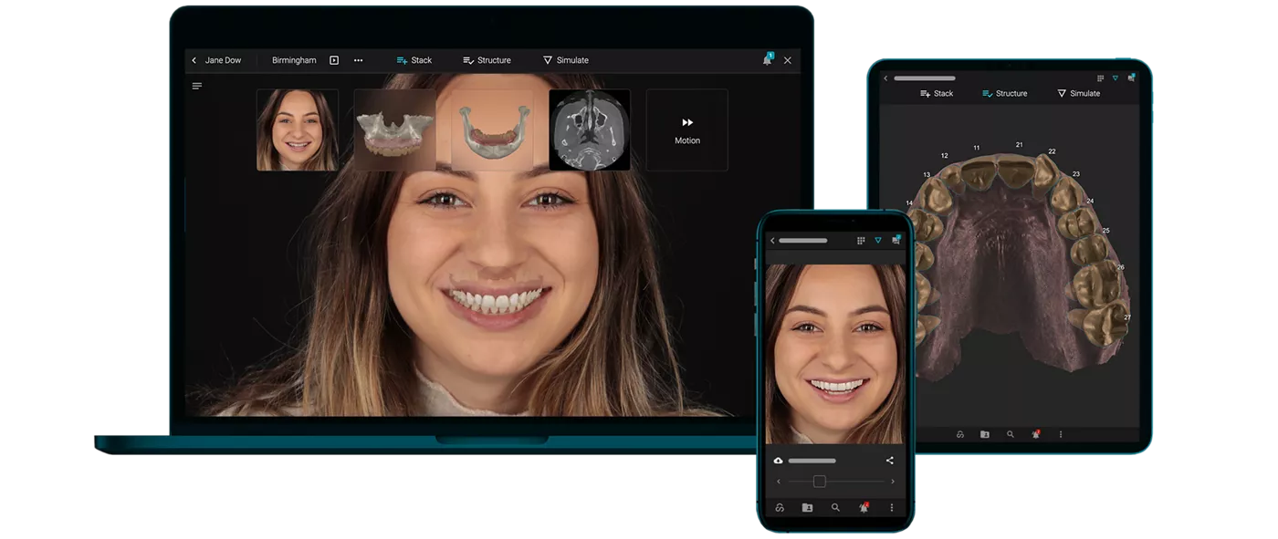Open the hamburger list menu on the laptop
This screenshot has width=1278, height=539.
point(197,86)
